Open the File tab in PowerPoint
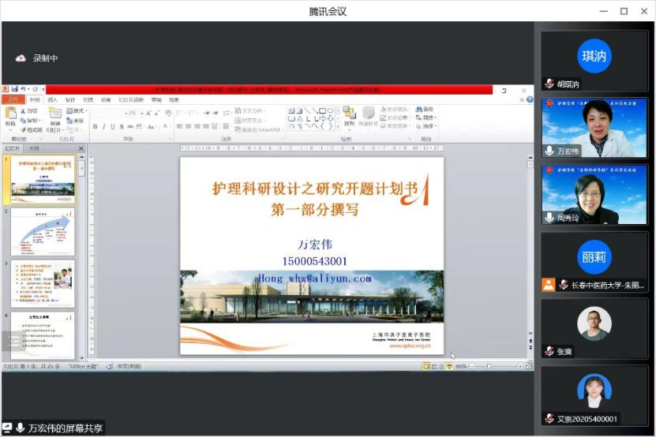 click(x=12, y=100)
